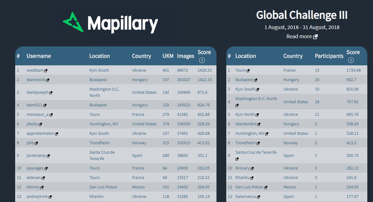Image resolution: width=373 pixels, height=202 pixels.
Task: Click external link icon beside pkoby
Action: tap(40, 124)
